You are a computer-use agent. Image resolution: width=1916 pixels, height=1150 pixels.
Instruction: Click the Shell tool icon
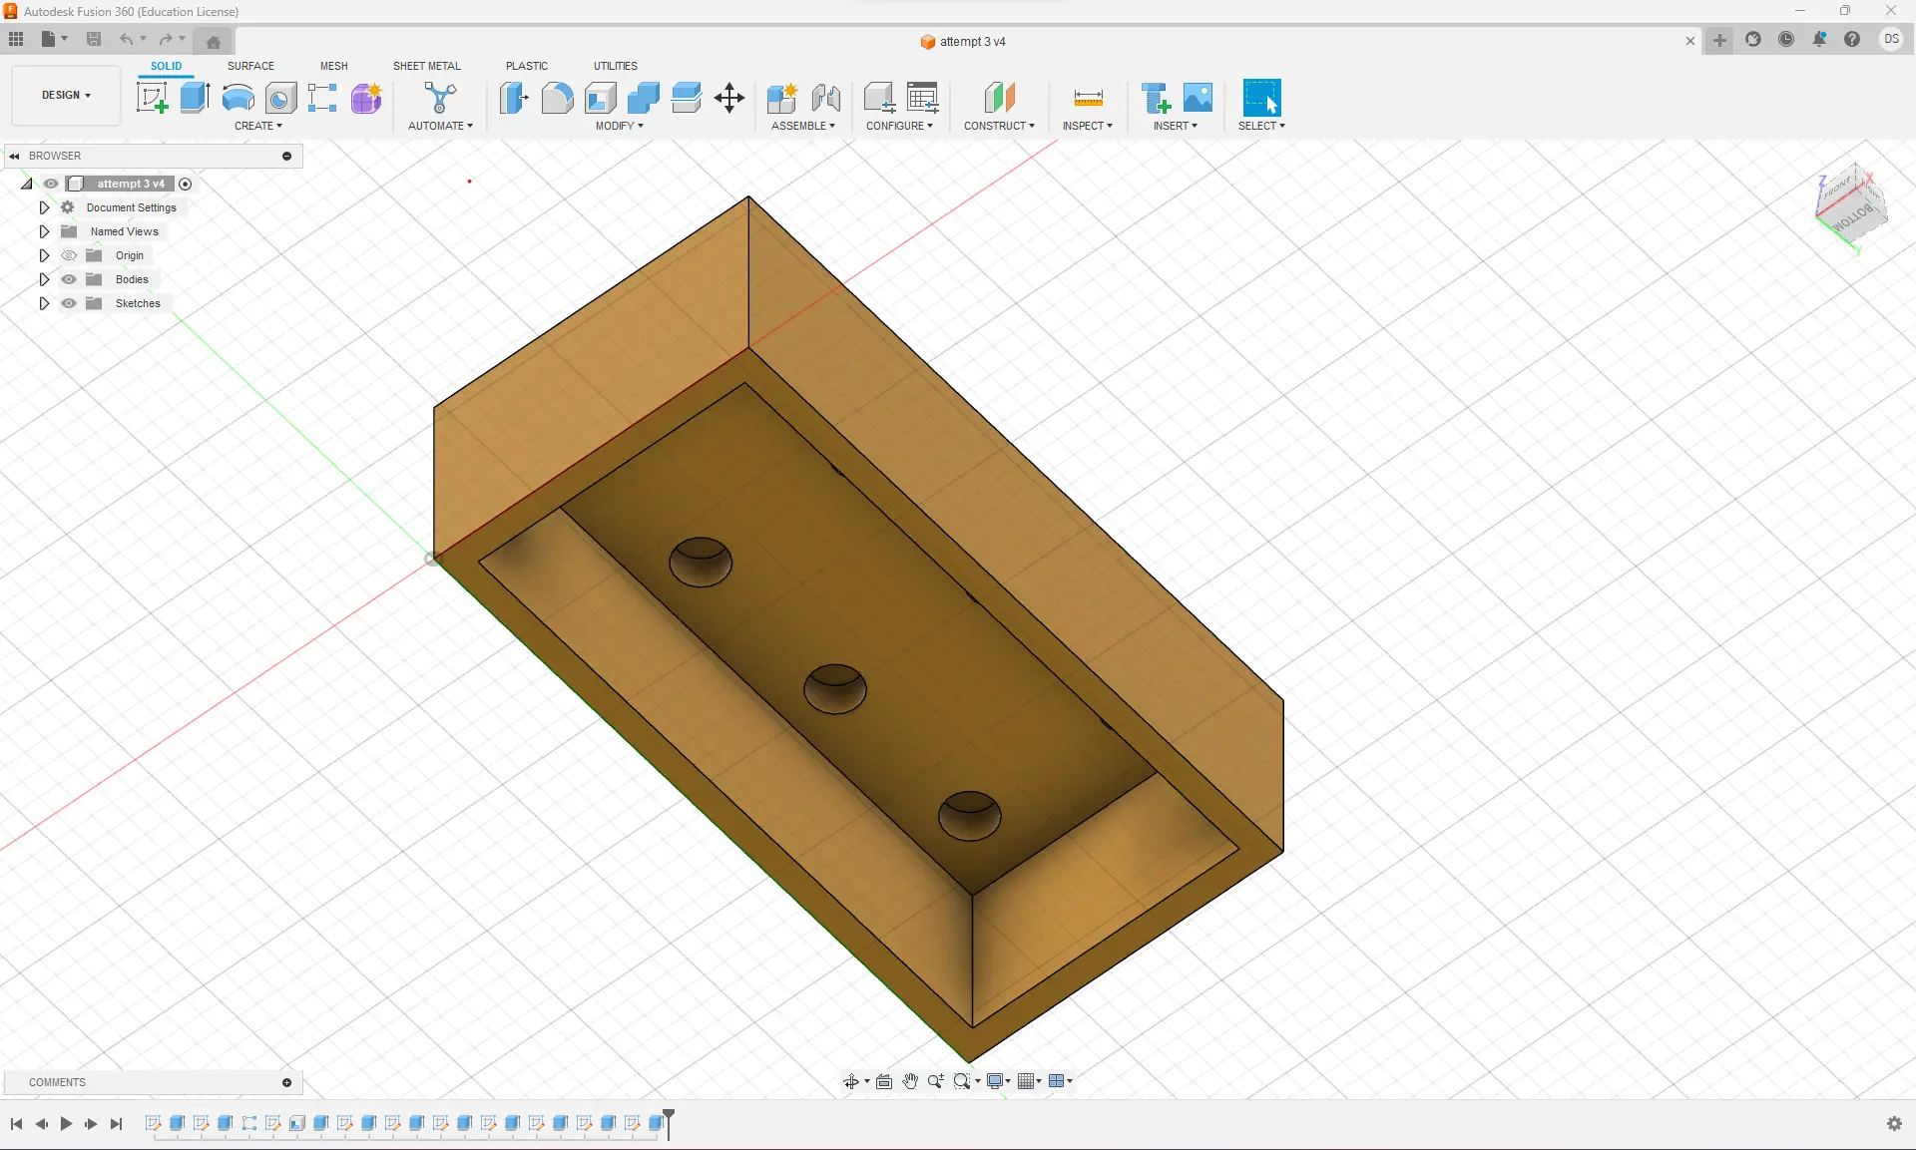tap(600, 98)
